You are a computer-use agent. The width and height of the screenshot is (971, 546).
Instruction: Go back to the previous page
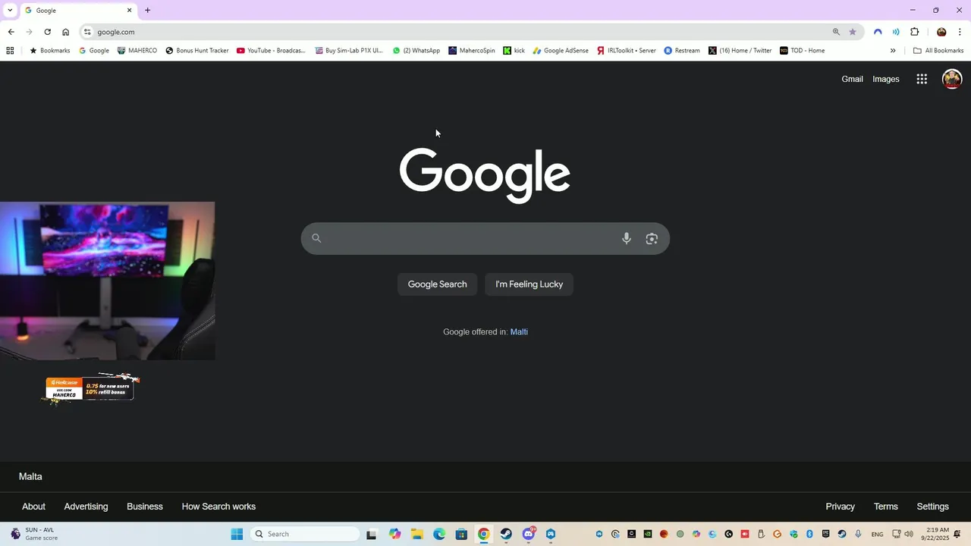point(11,32)
